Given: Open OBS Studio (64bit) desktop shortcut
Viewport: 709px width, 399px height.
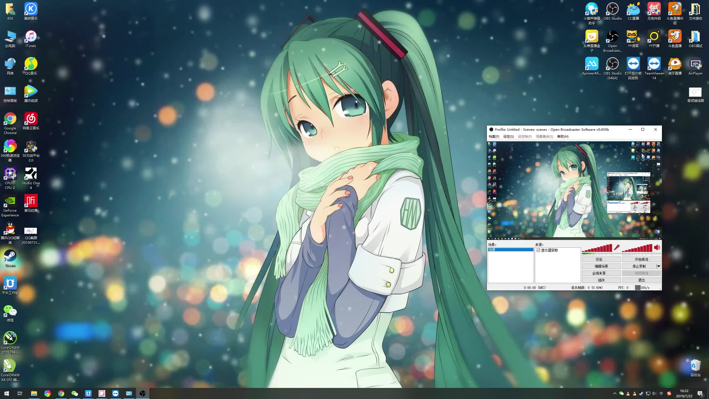Looking at the screenshot, I should tap(612, 64).
